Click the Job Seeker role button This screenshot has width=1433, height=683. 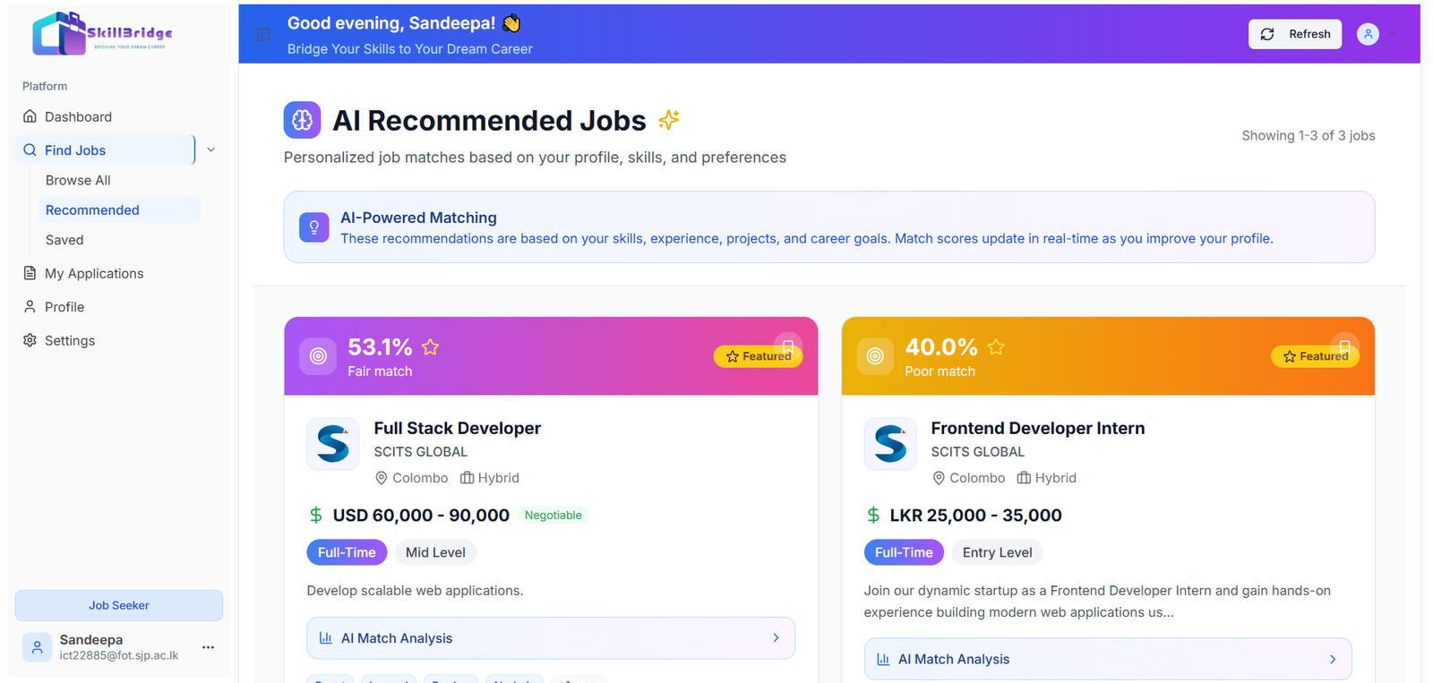pos(119,605)
